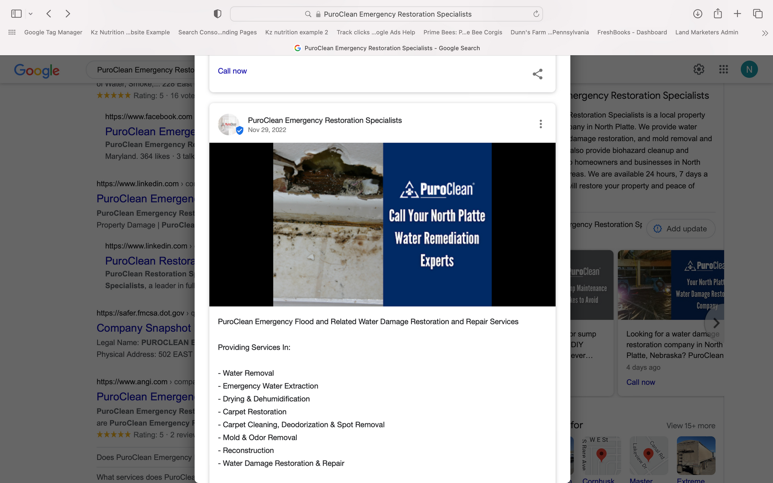Image resolution: width=773 pixels, height=483 pixels.
Task: Navigate back with the back arrow
Action: tap(49, 13)
